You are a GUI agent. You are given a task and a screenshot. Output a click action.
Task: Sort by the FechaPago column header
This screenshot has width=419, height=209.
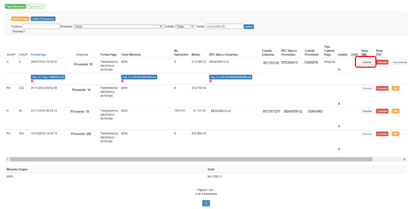click(x=38, y=55)
